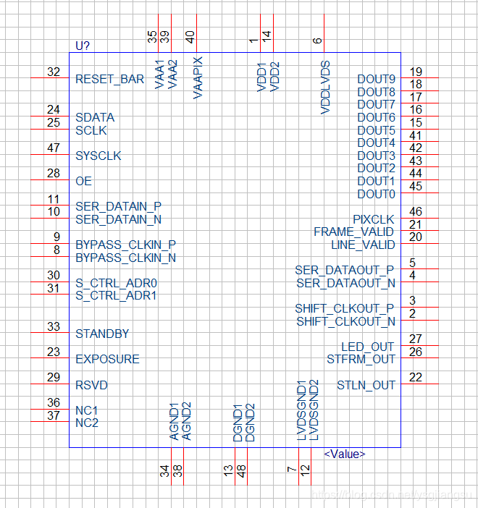Click the PIXCLK pin label

(x=373, y=219)
